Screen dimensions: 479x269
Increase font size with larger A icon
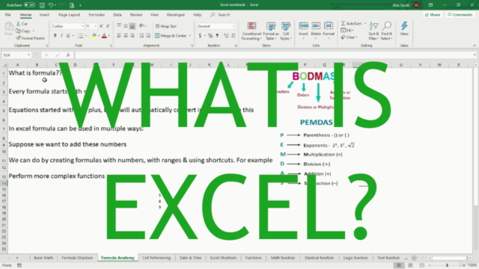click(102, 26)
